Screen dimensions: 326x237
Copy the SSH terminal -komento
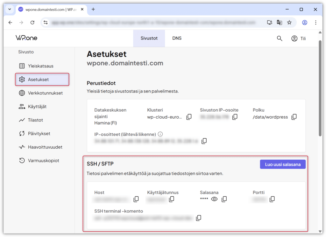199,218
